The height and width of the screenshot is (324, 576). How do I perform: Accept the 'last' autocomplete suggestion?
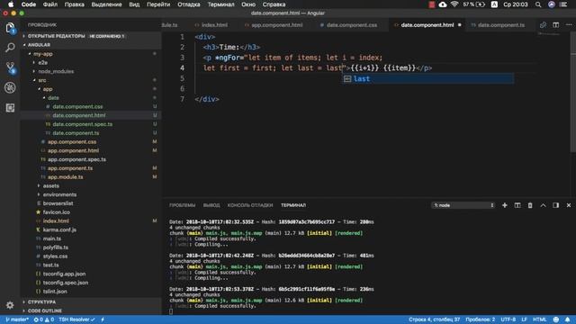point(428,78)
